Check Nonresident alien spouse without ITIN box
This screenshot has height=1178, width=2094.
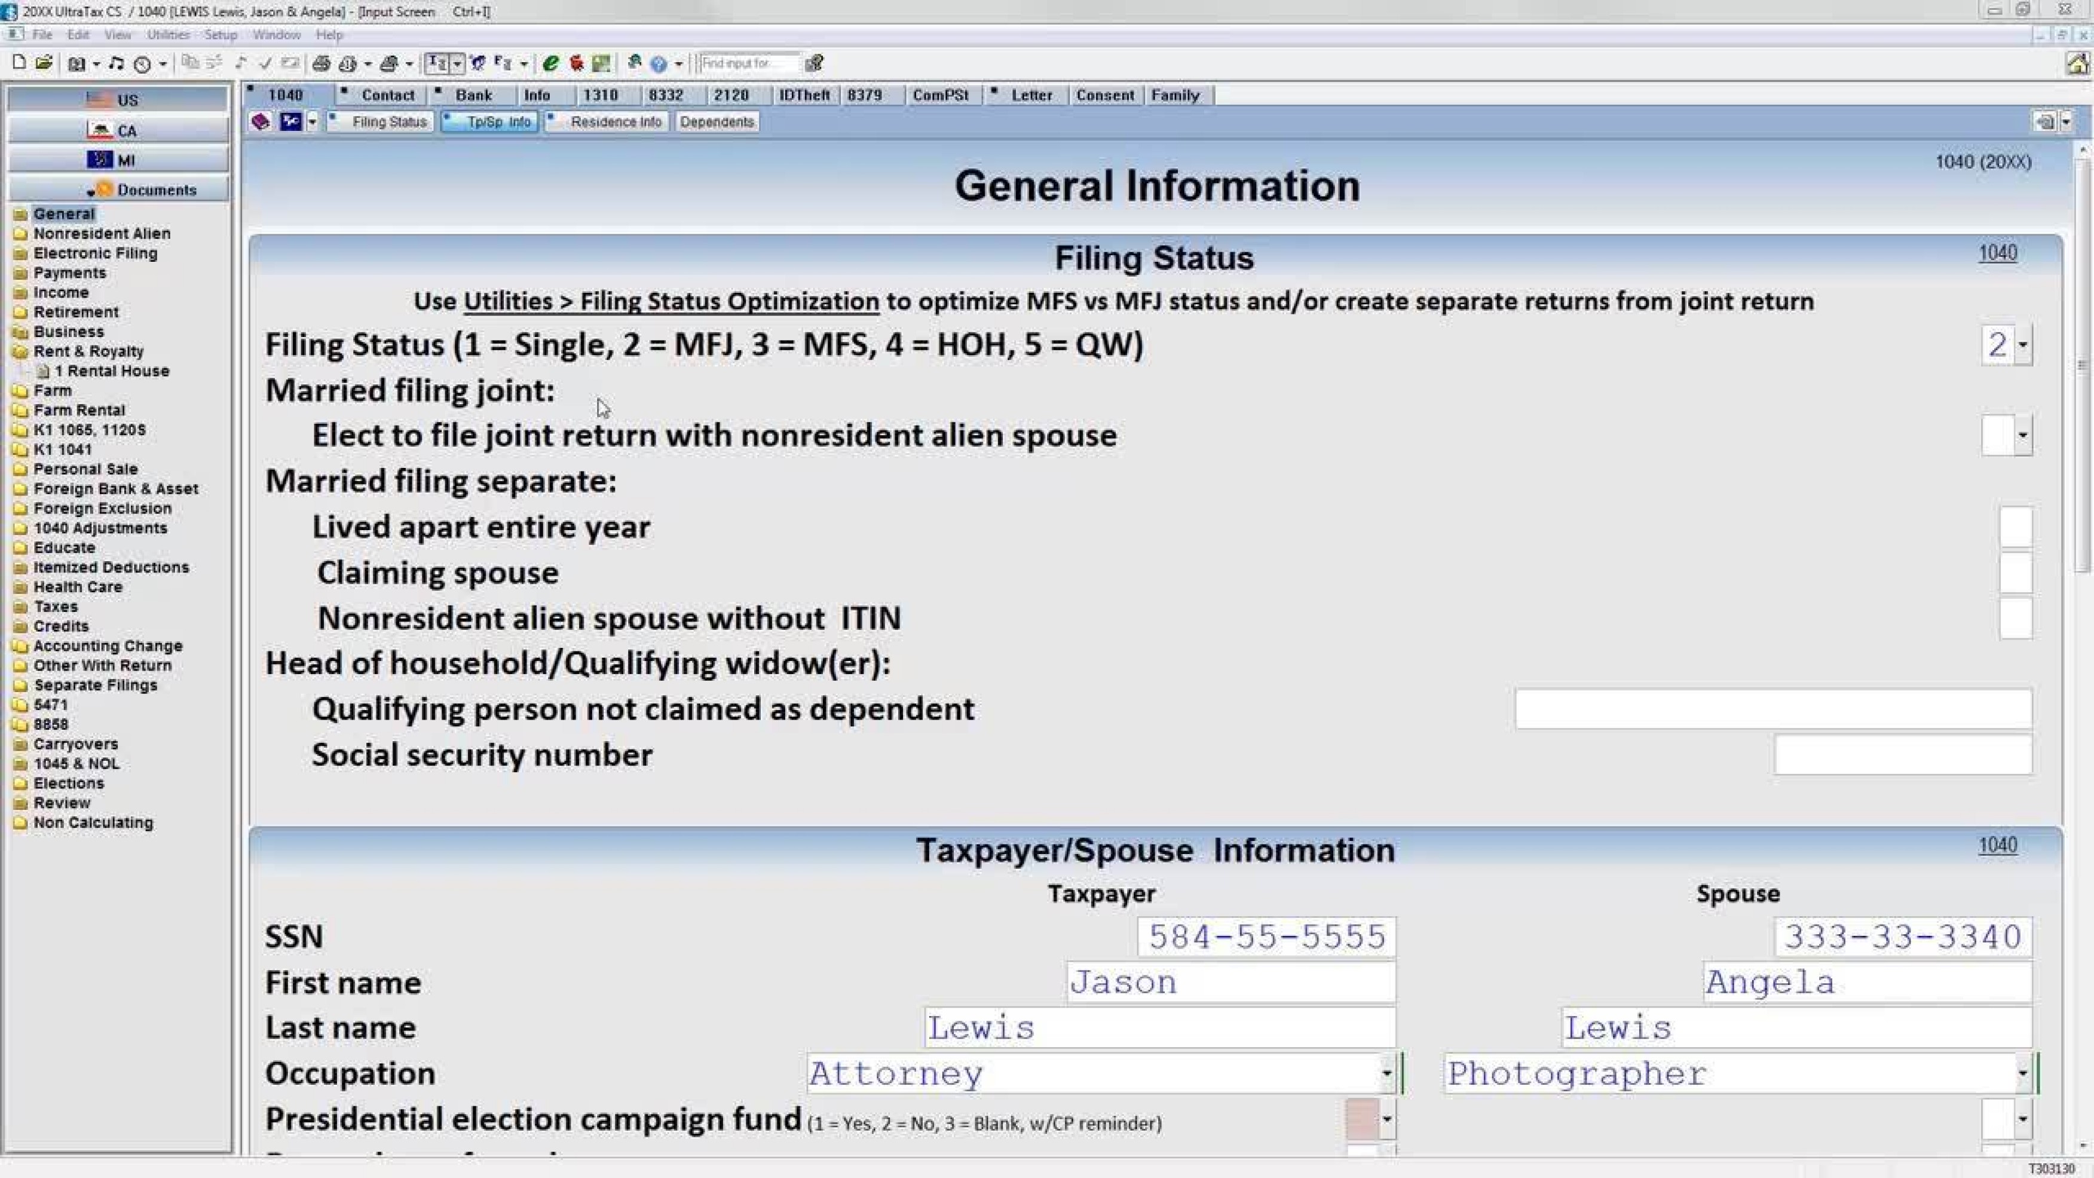click(x=2015, y=618)
